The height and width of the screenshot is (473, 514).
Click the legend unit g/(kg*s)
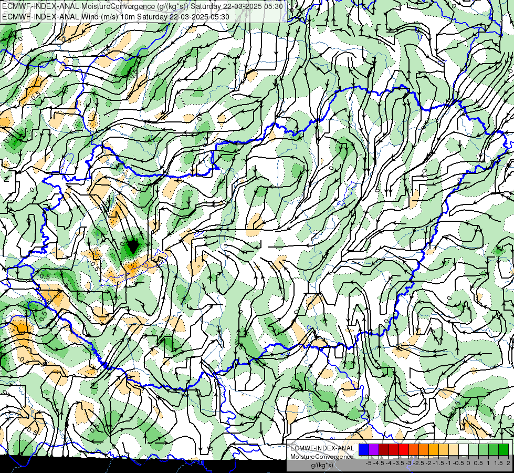tap(322, 466)
